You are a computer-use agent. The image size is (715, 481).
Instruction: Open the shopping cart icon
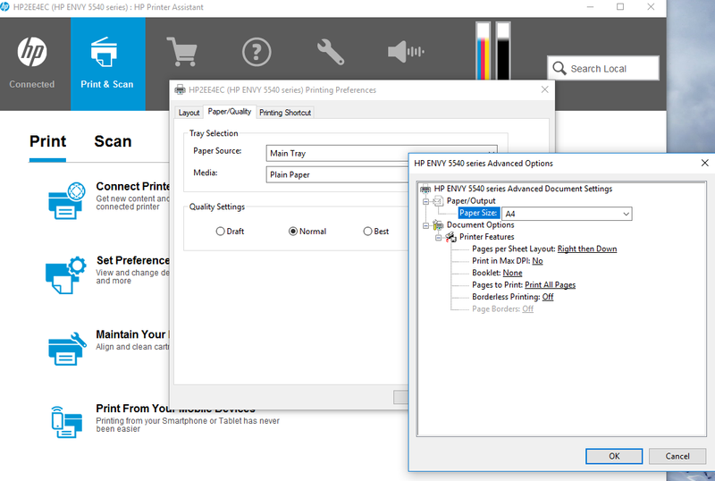click(x=181, y=53)
